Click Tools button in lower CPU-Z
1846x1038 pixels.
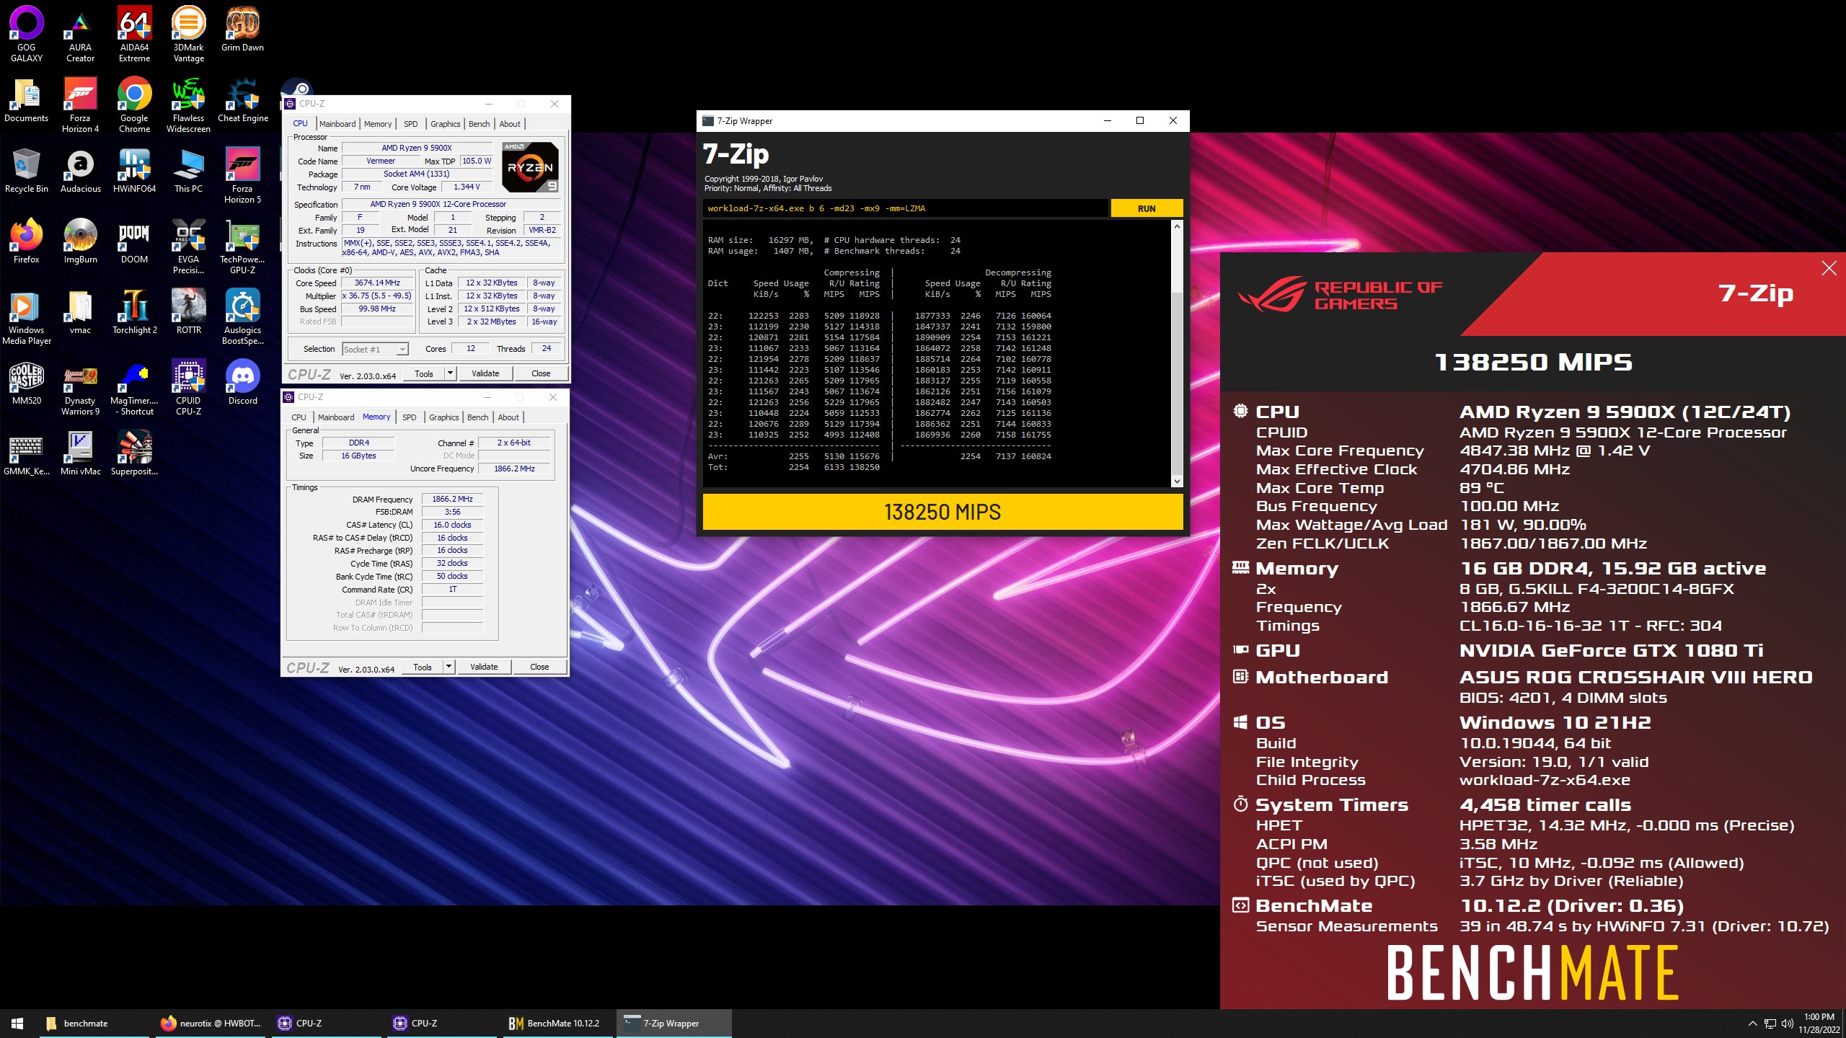(423, 667)
